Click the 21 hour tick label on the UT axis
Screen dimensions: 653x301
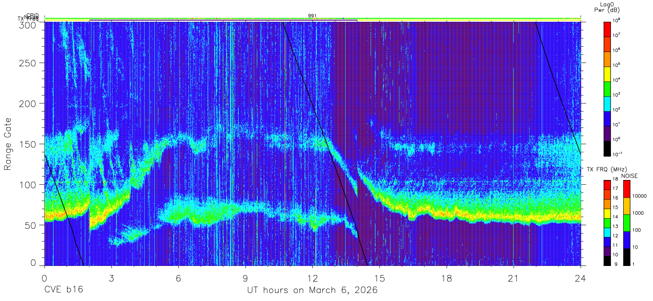(x=514, y=278)
